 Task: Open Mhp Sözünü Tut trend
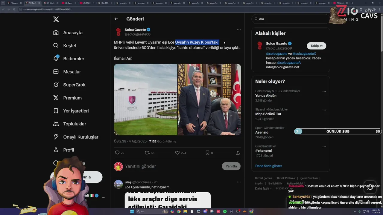pyautogui.click(x=268, y=114)
